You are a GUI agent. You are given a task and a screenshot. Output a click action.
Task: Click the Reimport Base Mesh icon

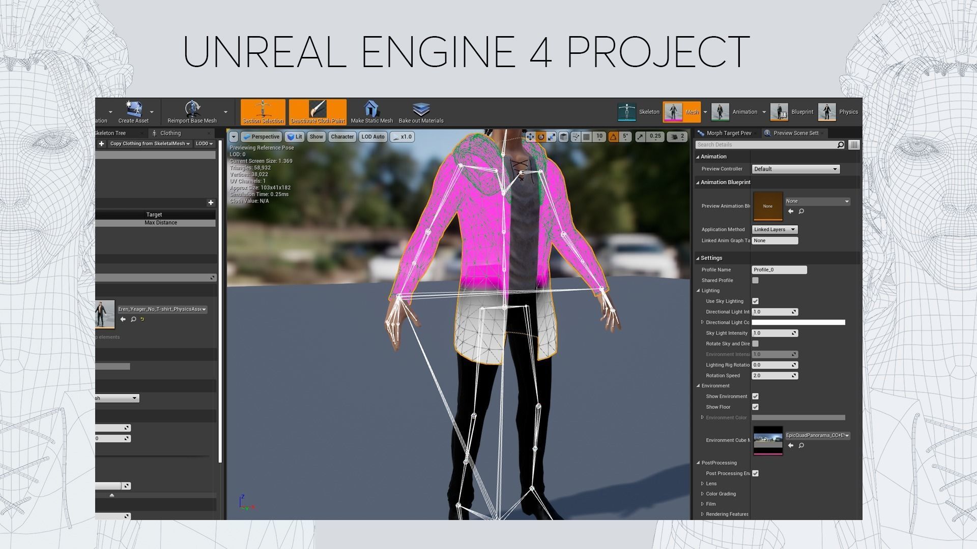pyautogui.click(x=192, y=112)
